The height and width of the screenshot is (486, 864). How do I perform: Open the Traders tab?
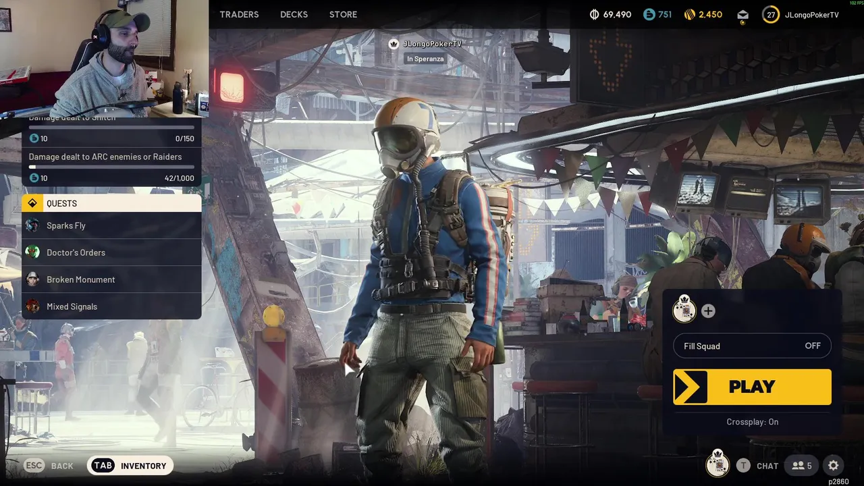click(x=239, y=14)
